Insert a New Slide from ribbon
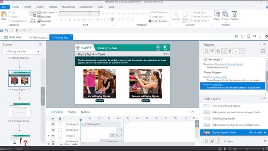Screen dimensions: 268x151 [33, 17]
